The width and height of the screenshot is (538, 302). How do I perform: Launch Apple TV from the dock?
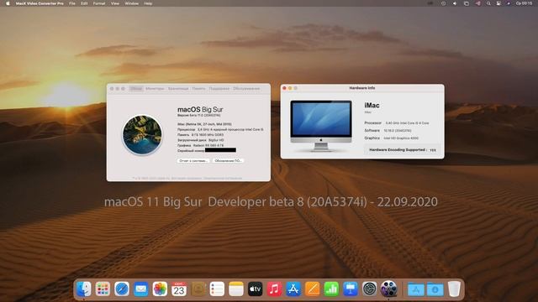pyautogui.click(x=255, y=289)
